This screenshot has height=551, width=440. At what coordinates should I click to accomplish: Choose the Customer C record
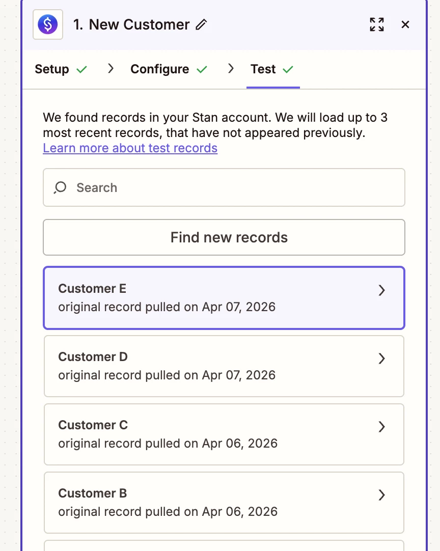pos(204,434)
